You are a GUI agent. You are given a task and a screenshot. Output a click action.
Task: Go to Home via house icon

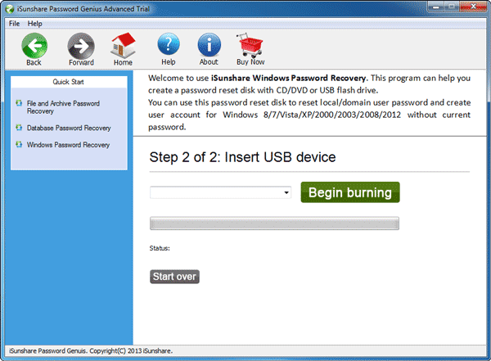[123, 45]
